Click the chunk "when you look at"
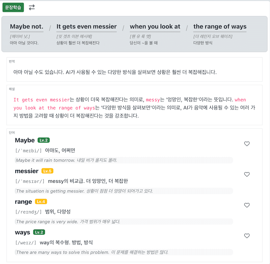The width and height of the screenshot is (270, 264). click(155, 27)
